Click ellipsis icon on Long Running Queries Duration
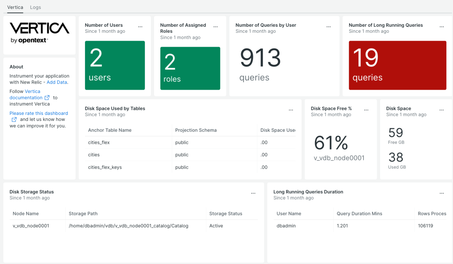This screenshot has width=453, height=264. 442,193
